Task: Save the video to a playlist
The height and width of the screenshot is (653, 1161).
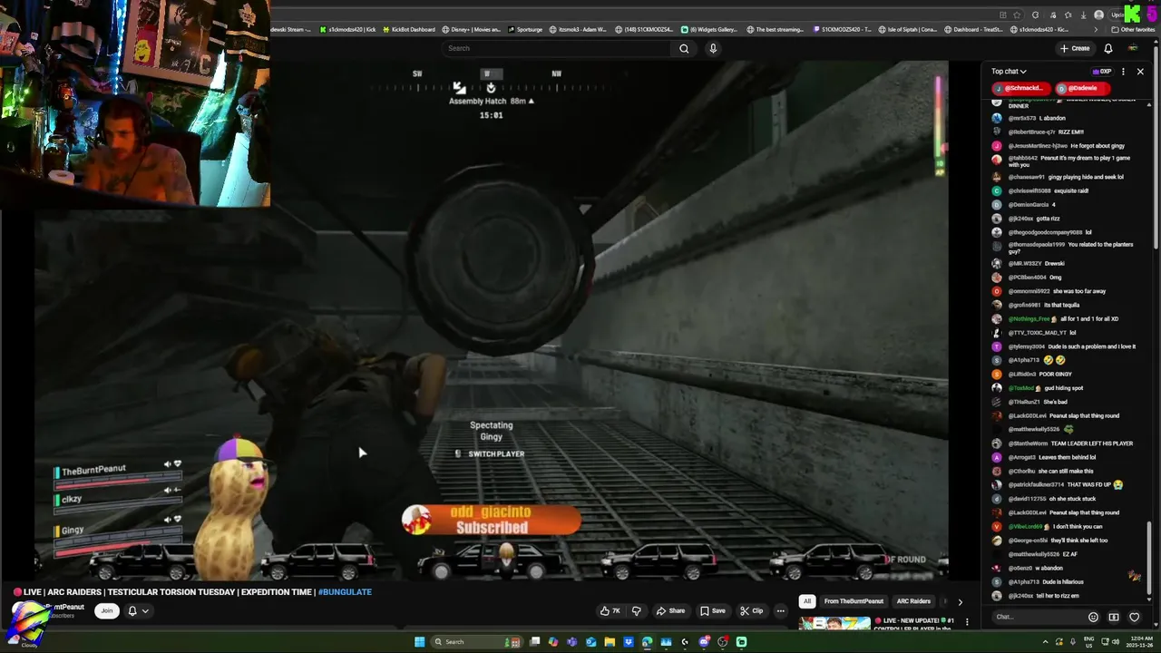Action: [713, 610]
